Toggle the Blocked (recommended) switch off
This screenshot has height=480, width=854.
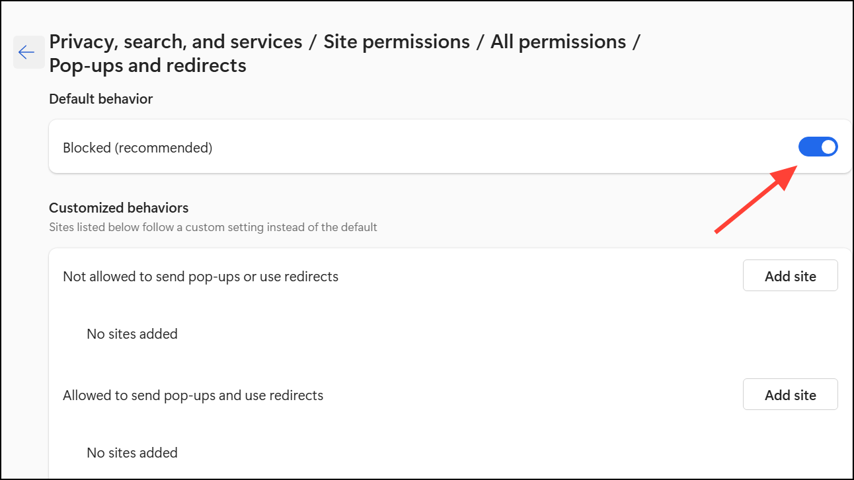[x=818, y=147]
